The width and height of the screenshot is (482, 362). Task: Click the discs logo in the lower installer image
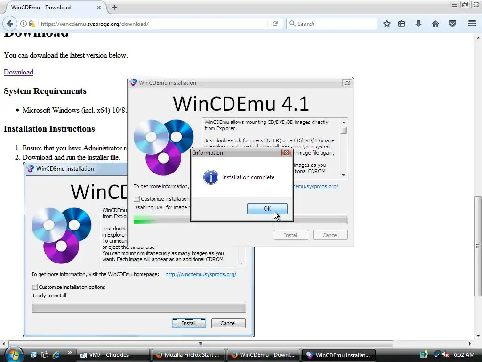pyautogui.click(x=62, y=236)
